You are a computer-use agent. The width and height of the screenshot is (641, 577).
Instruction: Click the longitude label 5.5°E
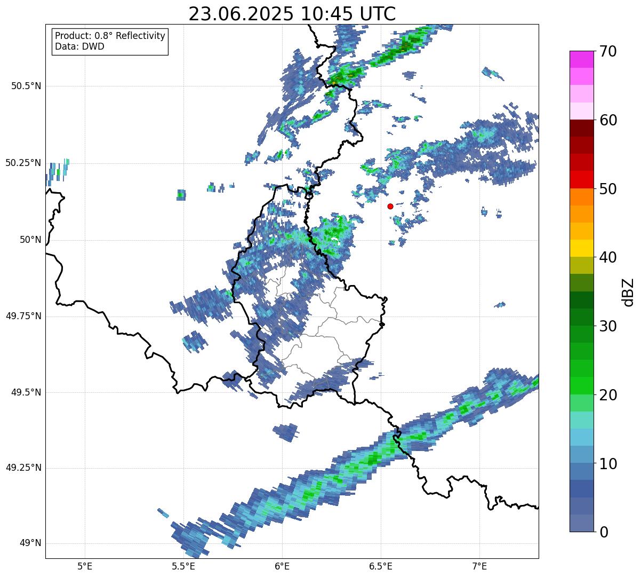coord(183,566)
